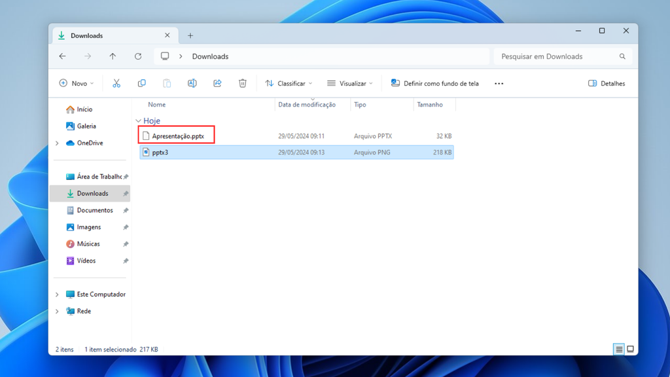Click Definir como fundo de tela
The height and width of the screenshot is (377, 670).
434,84
